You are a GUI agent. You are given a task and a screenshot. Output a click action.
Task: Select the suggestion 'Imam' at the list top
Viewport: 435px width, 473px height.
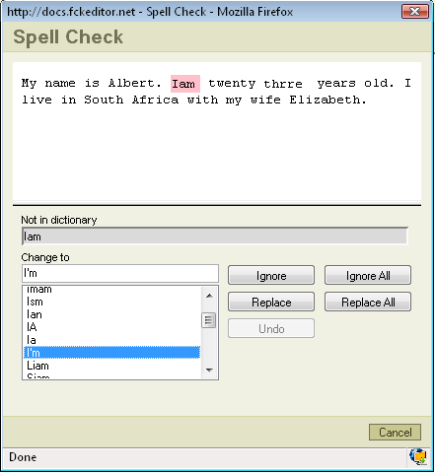(x=111, y=290)
